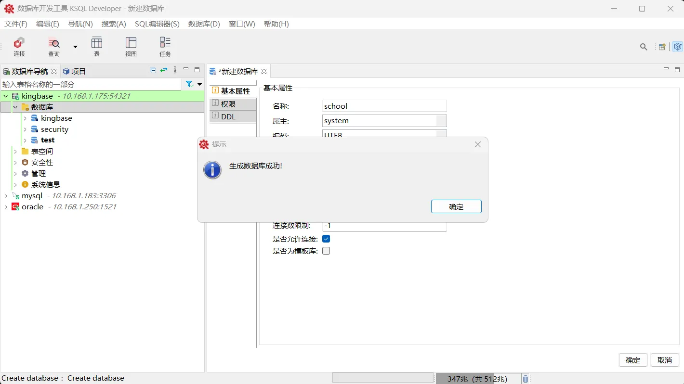Click the 347兆 memory usage indicator
The image size is (684, 384).
(x=477, y=379)
